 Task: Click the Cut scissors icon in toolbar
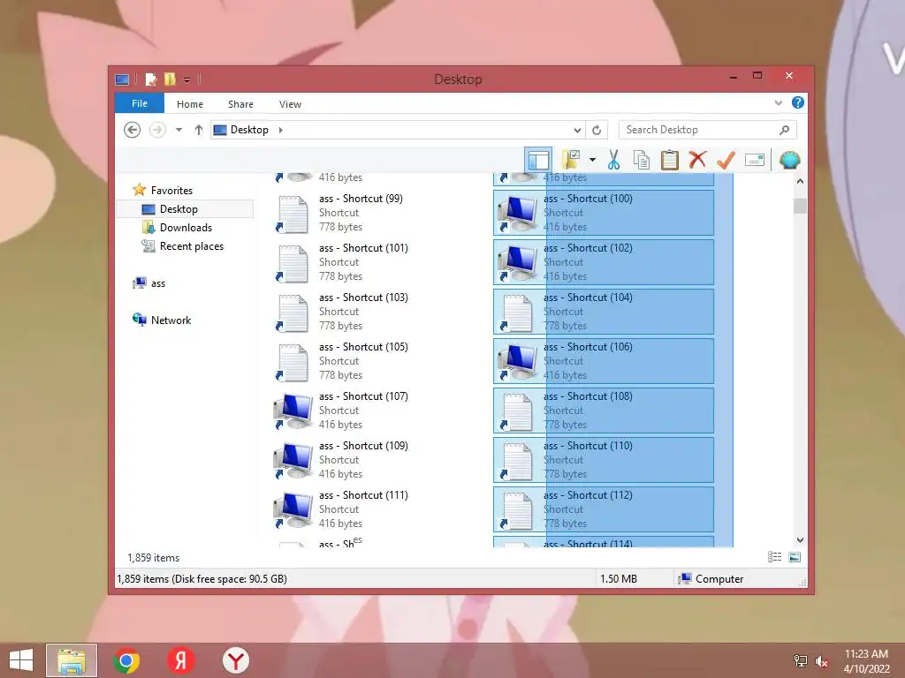coord(613,161)
